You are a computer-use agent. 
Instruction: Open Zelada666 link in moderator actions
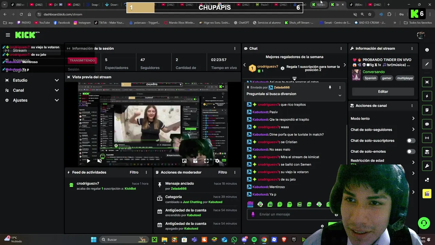coord(179,189)
